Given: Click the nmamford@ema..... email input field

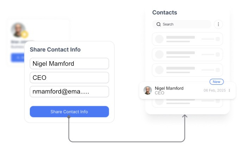Looking at the screenshot, I should point(69,92).
